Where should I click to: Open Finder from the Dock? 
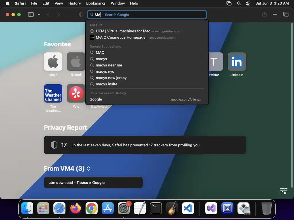(27, 208)
